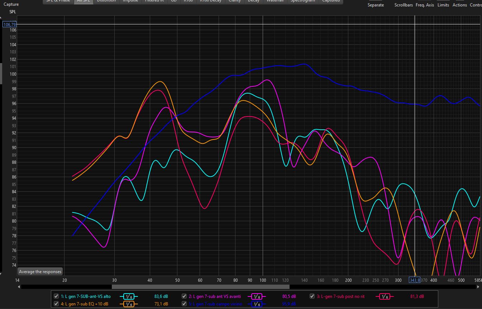Image resolution: width=482 pixels, height=309 pixels.
Task: Uncheck trace 2 L gen 7-sub ant VS avanti
Action: coord(184,296)
